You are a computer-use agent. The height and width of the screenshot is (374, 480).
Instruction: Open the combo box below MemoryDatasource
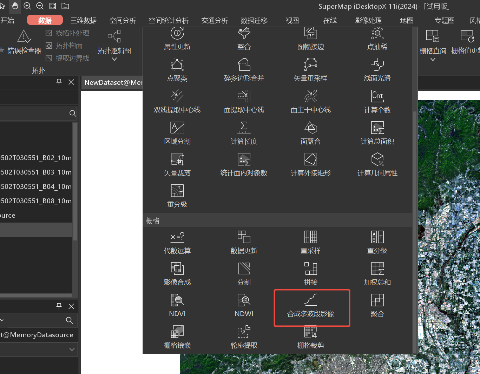tap(39, 349)
